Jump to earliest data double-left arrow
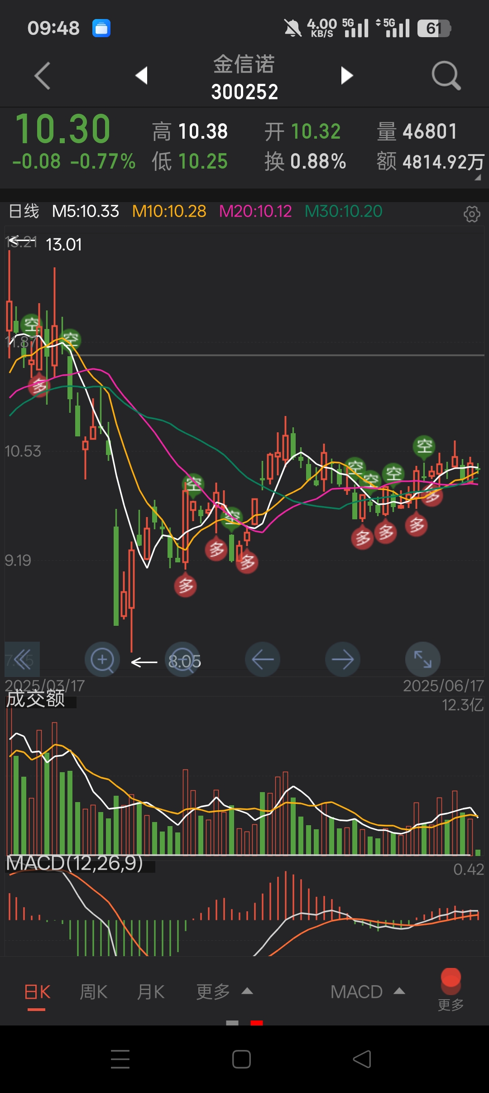This screenshot has height=1093, width=489. tap(22, 659)
